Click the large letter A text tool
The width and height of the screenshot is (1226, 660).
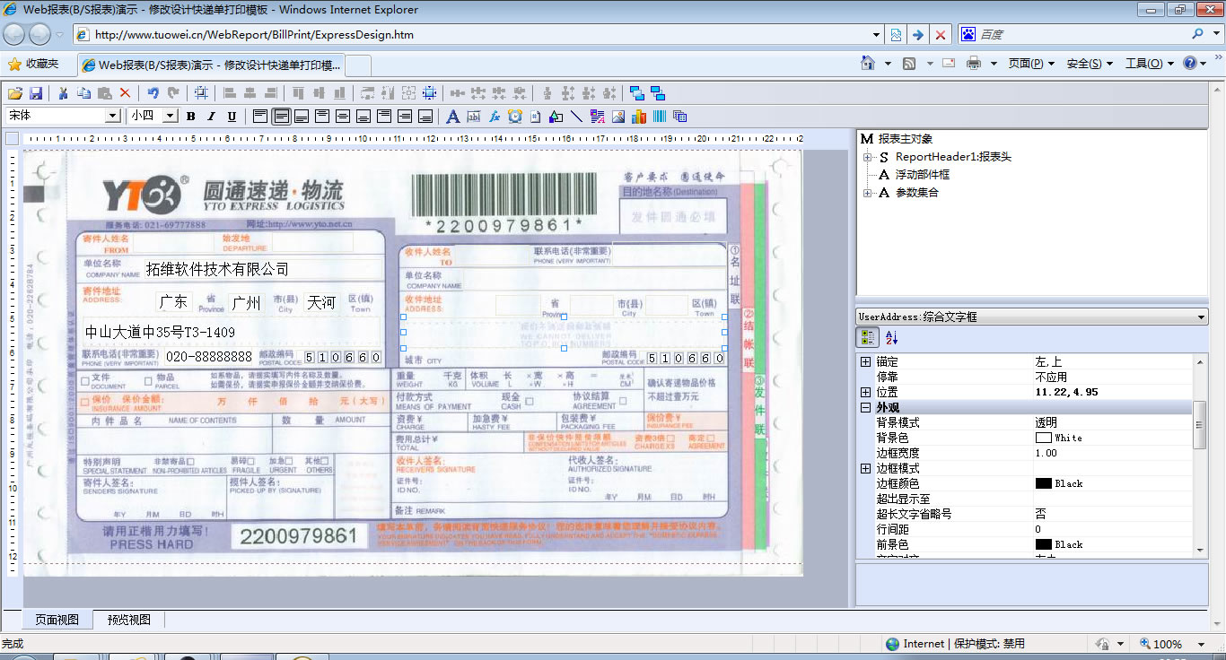[x=452, y=117]
